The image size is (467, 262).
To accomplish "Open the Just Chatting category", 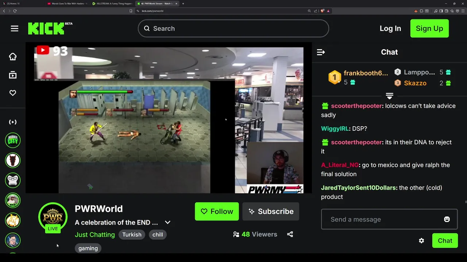I will tap(94, 235).
